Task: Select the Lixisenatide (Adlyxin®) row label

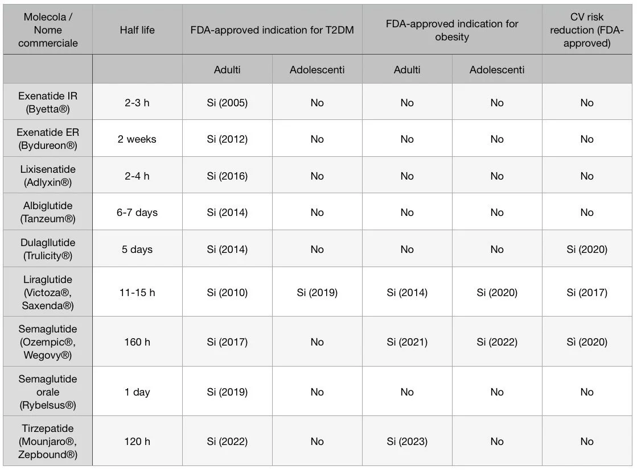Action: [x=48, y=176]
